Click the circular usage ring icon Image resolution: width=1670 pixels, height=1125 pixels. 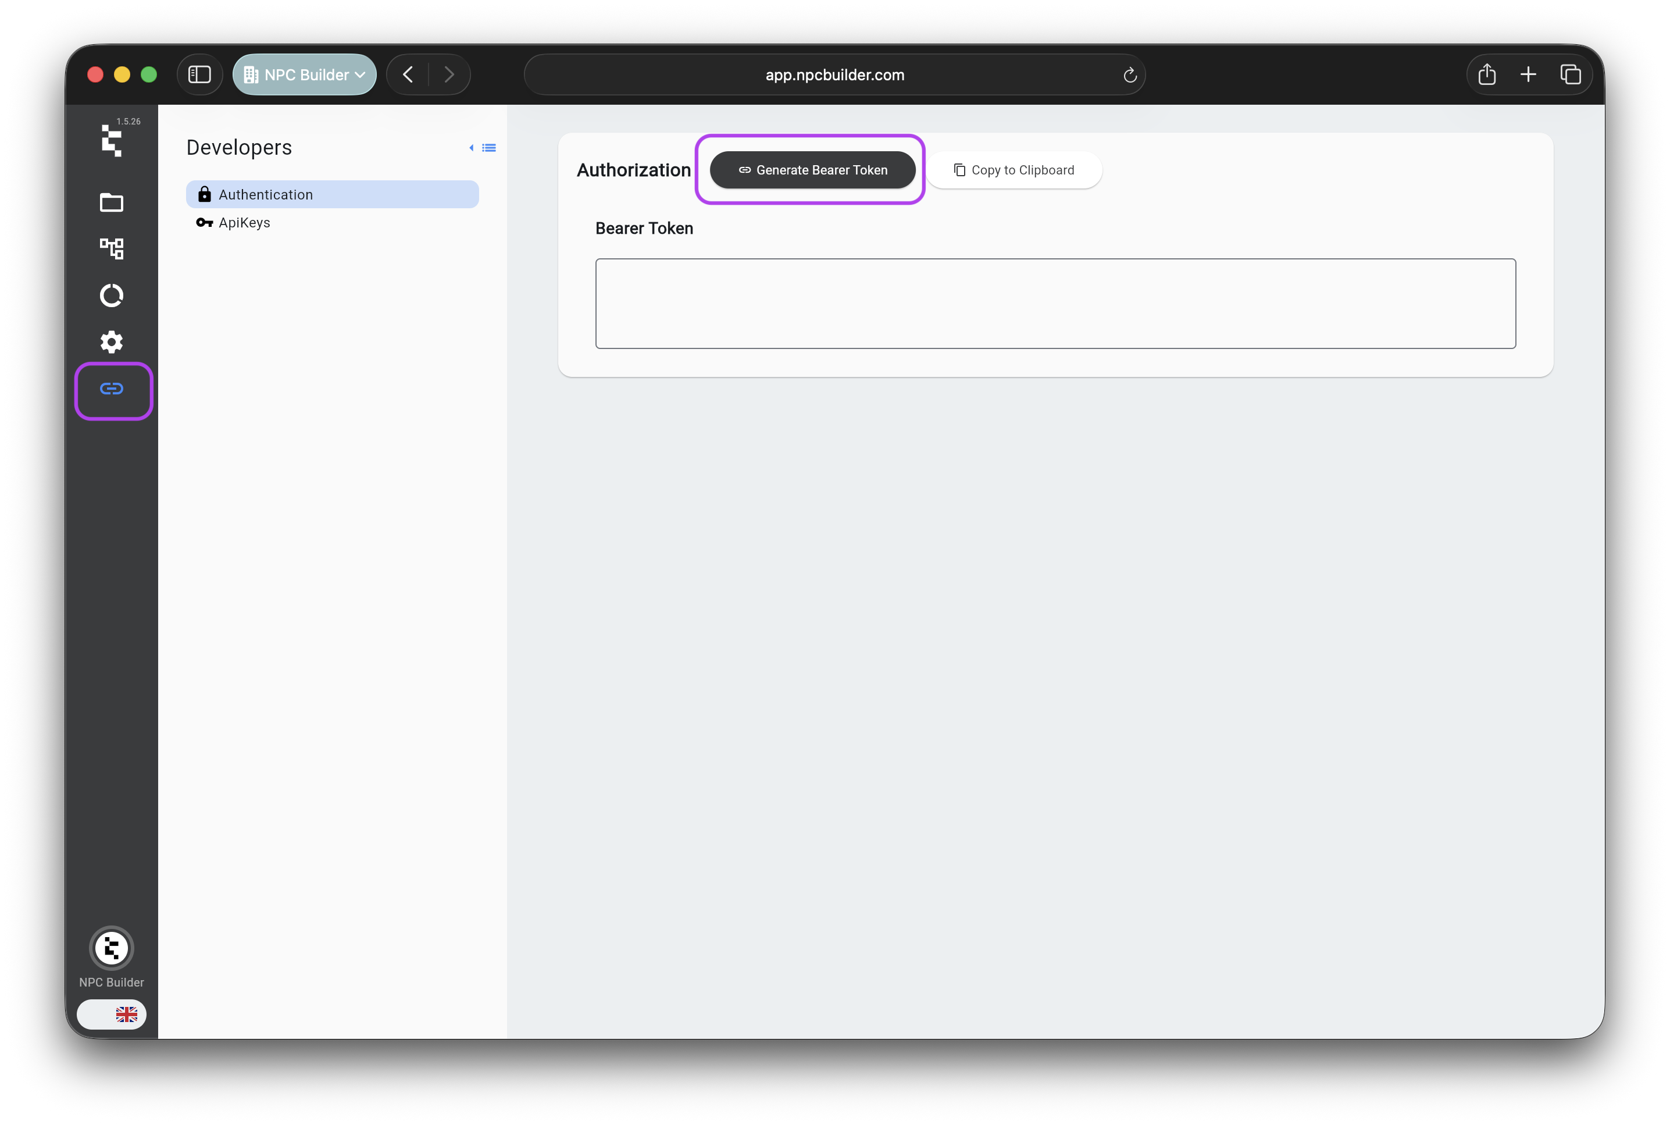pos(111,296)
